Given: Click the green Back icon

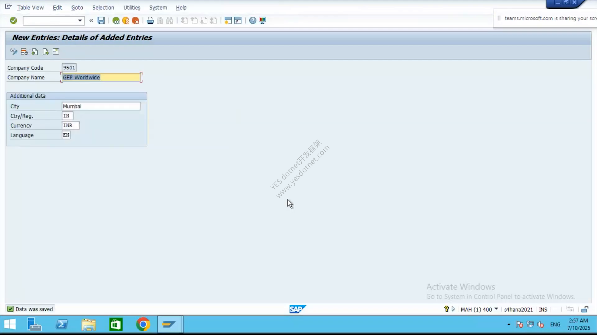Looking at the screenshot, I should pyautogui.click(x=116, y=20).
